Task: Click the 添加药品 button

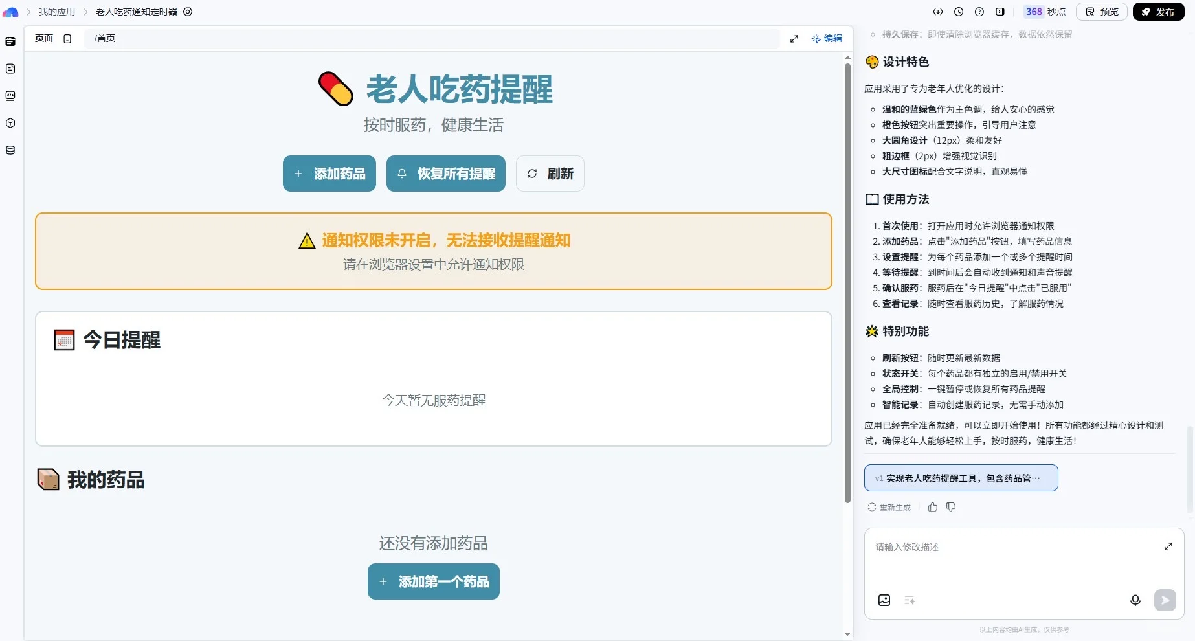Action: (329, 174)
